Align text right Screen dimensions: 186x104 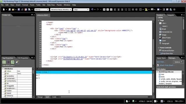coord(122,10)
